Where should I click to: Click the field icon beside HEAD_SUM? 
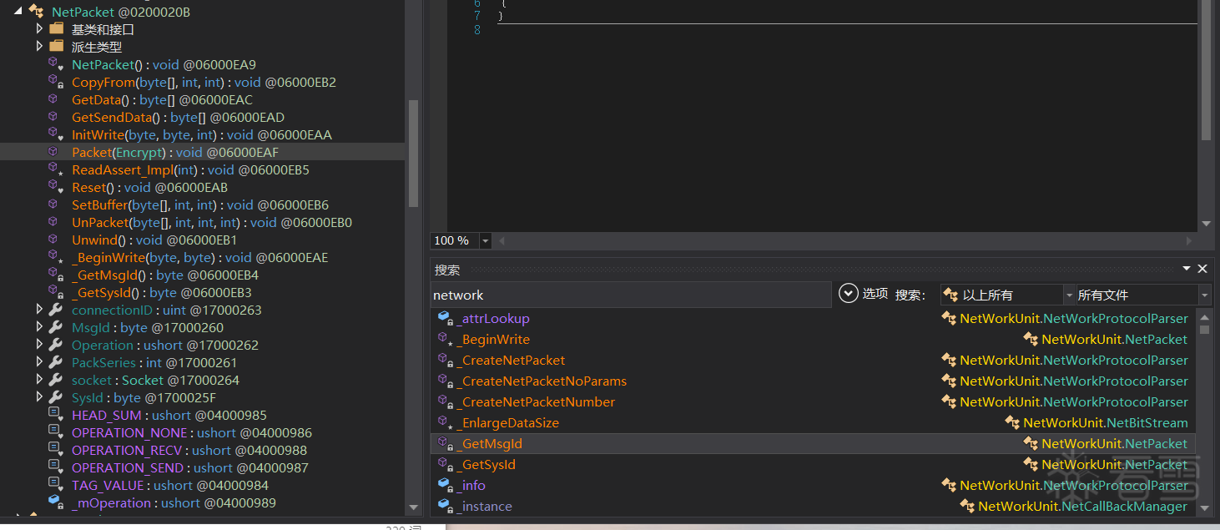(55, 415)
